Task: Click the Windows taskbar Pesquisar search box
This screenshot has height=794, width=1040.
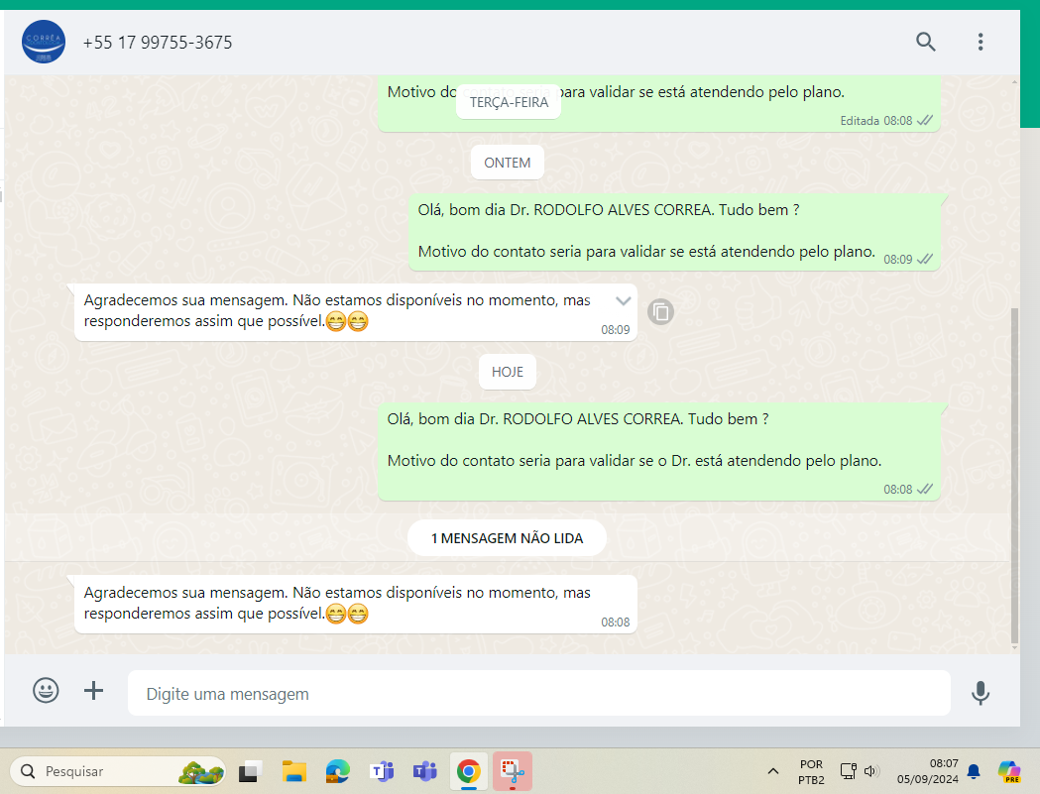Action: [x=117, y=771]
